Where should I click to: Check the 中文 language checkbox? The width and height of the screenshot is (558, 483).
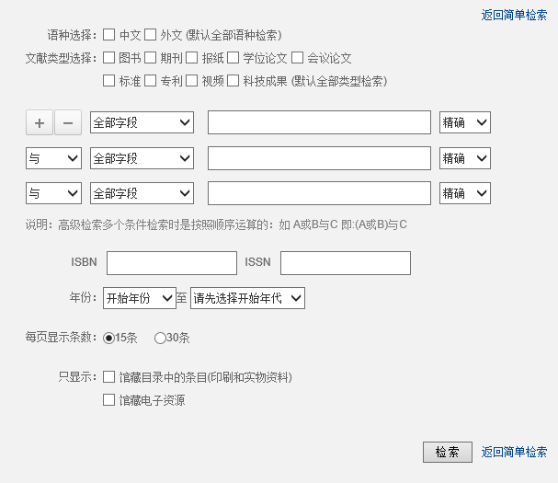pyautogui.click(x=109, y=35)
